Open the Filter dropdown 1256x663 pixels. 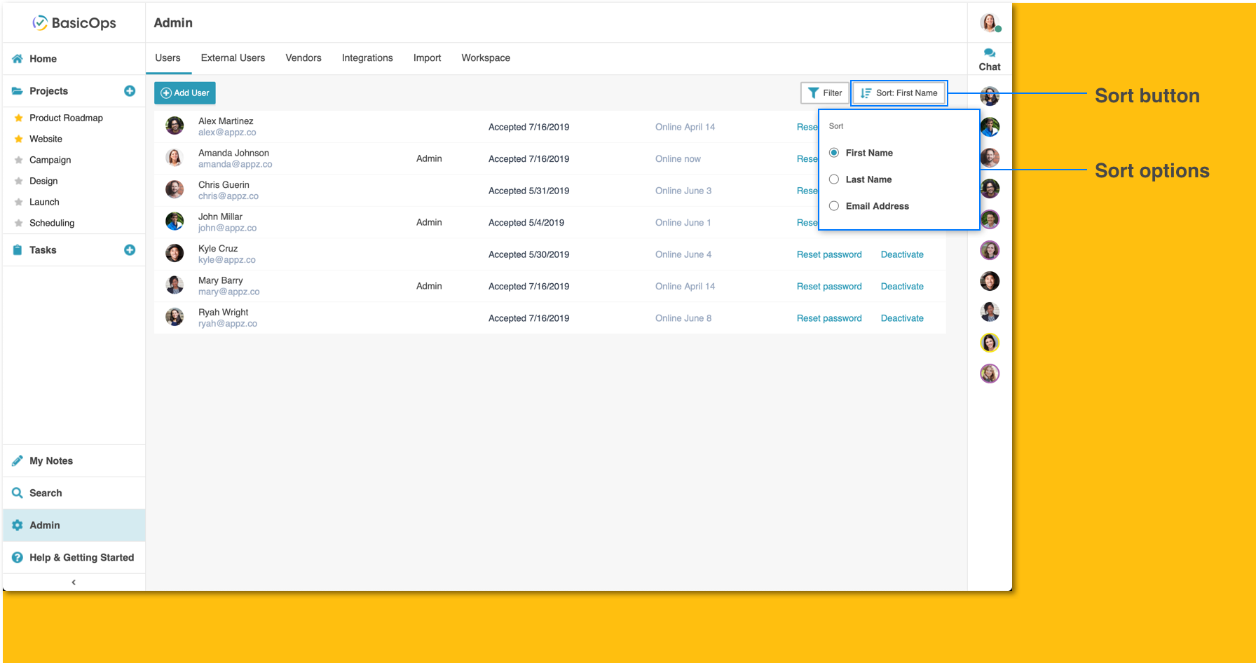pos(825,93)
